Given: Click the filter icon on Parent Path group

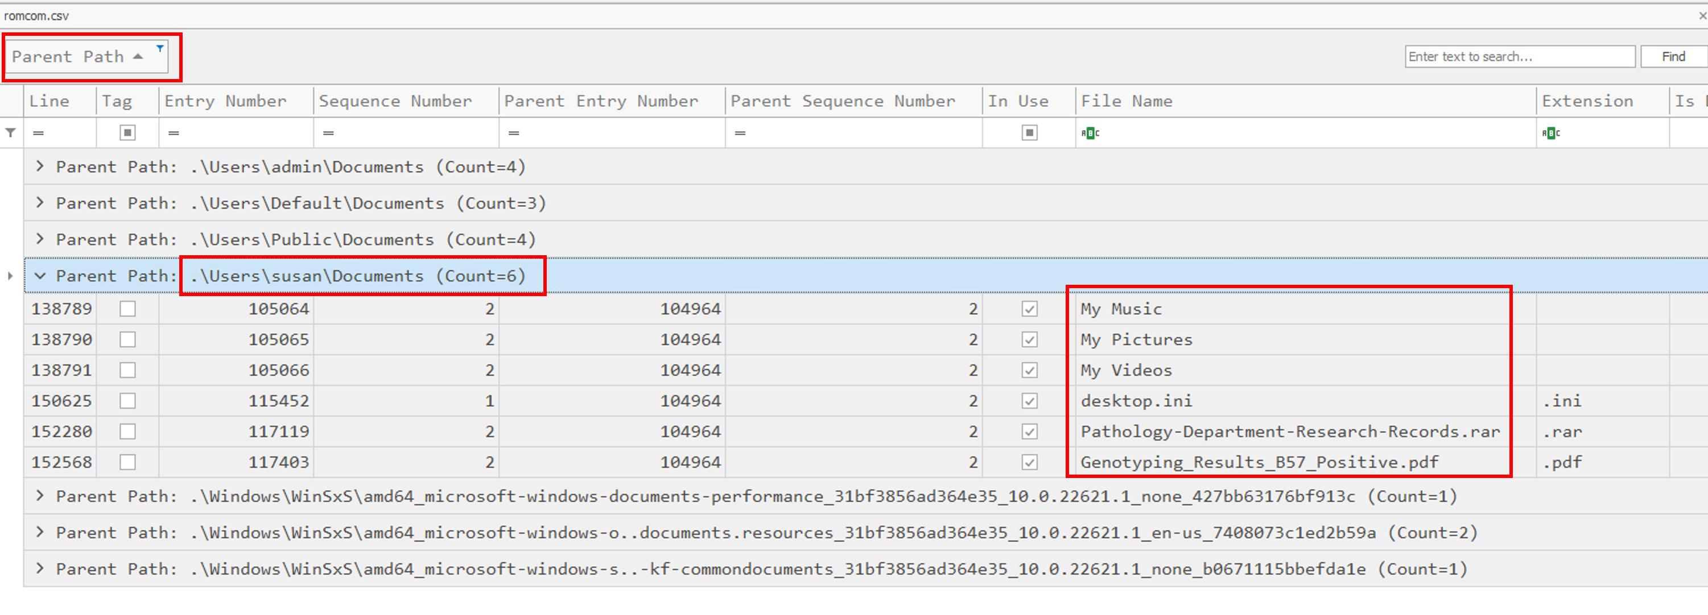Looking at the screenshot, I should pyautogui.click(x=160, y=48).
